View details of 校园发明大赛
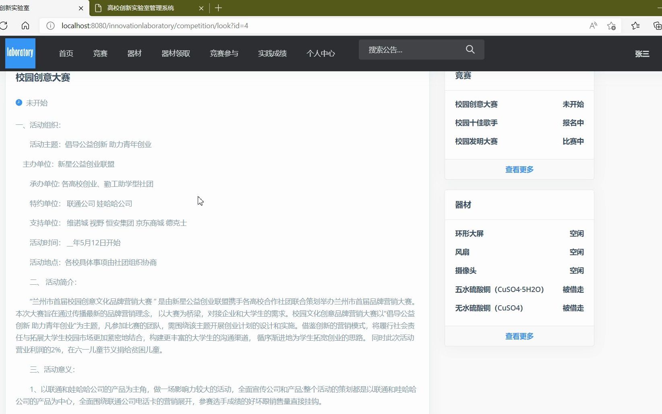Viewport: 662px width, 414px height. point(476,141)
